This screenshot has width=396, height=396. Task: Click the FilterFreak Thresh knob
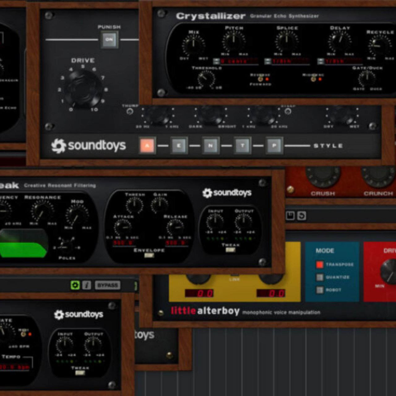click(x=134, y=205)
